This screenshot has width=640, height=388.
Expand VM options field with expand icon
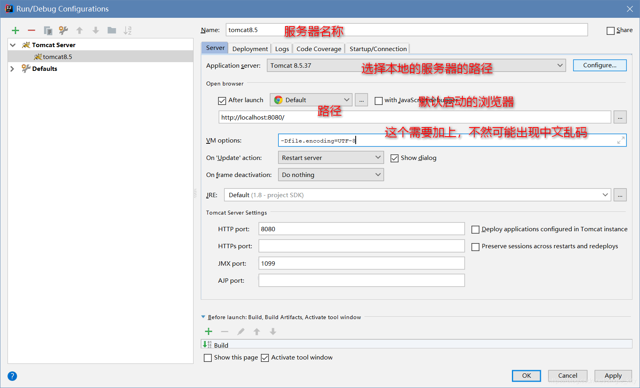[x=621, y=140]
